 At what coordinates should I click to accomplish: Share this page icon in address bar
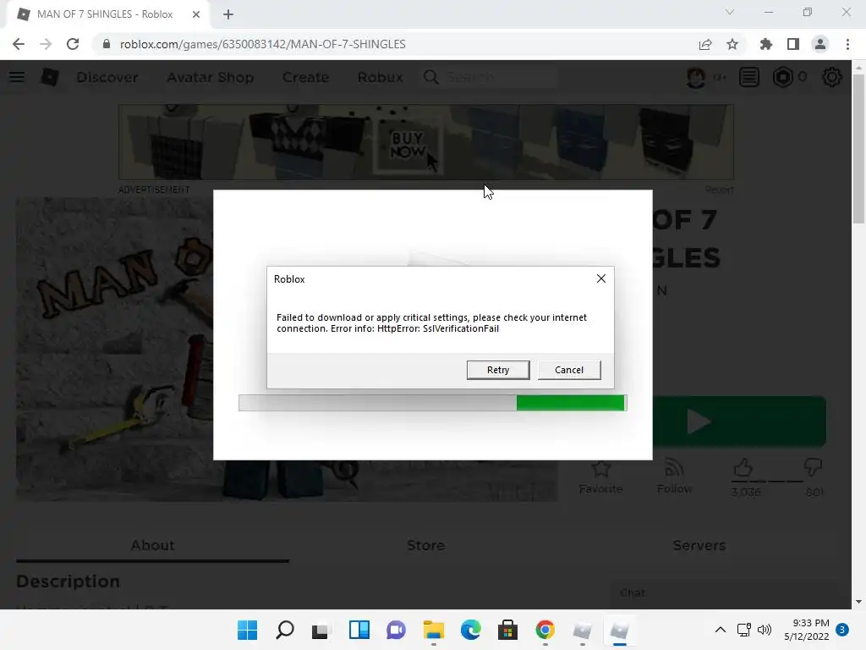pos(705,44)
